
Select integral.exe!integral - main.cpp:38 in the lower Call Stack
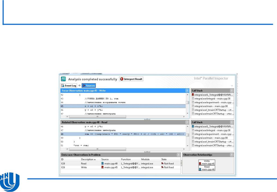212,130
